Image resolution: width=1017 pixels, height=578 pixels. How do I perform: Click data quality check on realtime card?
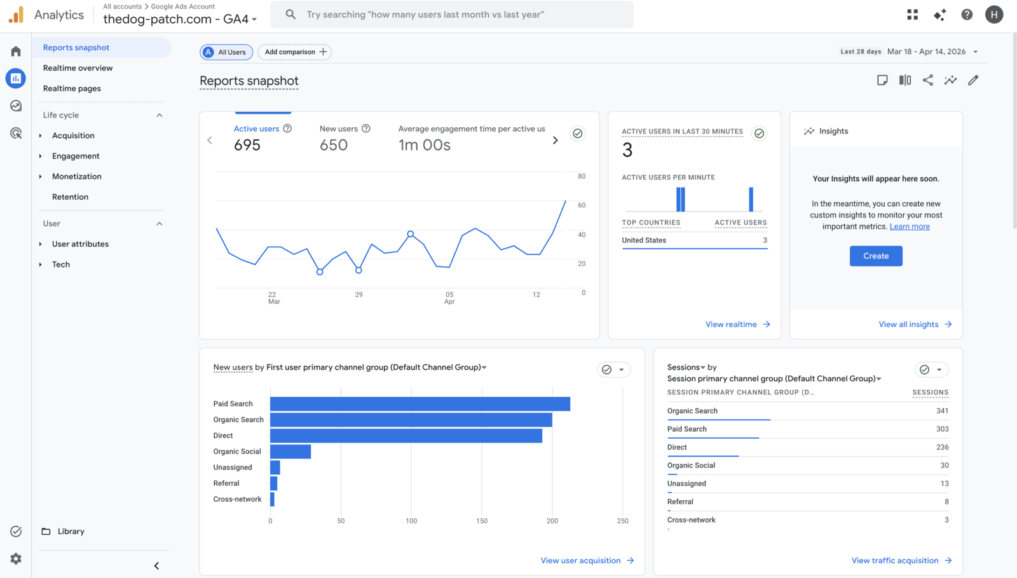(759, 134)
